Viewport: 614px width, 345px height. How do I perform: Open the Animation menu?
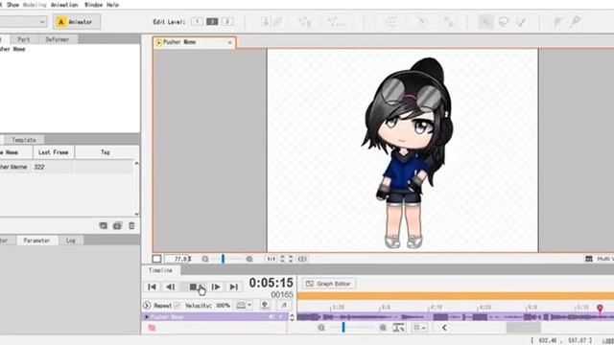click(64, 5)
